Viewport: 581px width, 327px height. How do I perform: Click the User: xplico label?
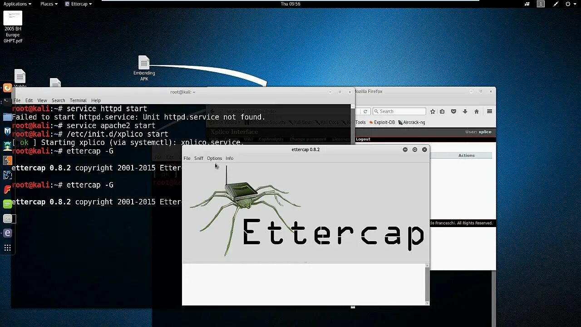pyautogui.click(x=478, y=132)
